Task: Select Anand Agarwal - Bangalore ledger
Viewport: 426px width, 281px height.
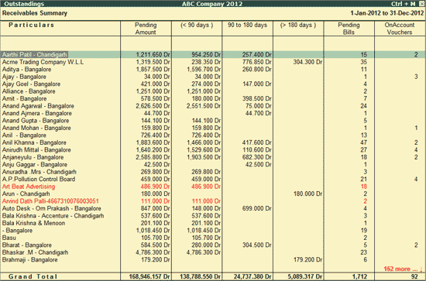Action: pos(38,106)
